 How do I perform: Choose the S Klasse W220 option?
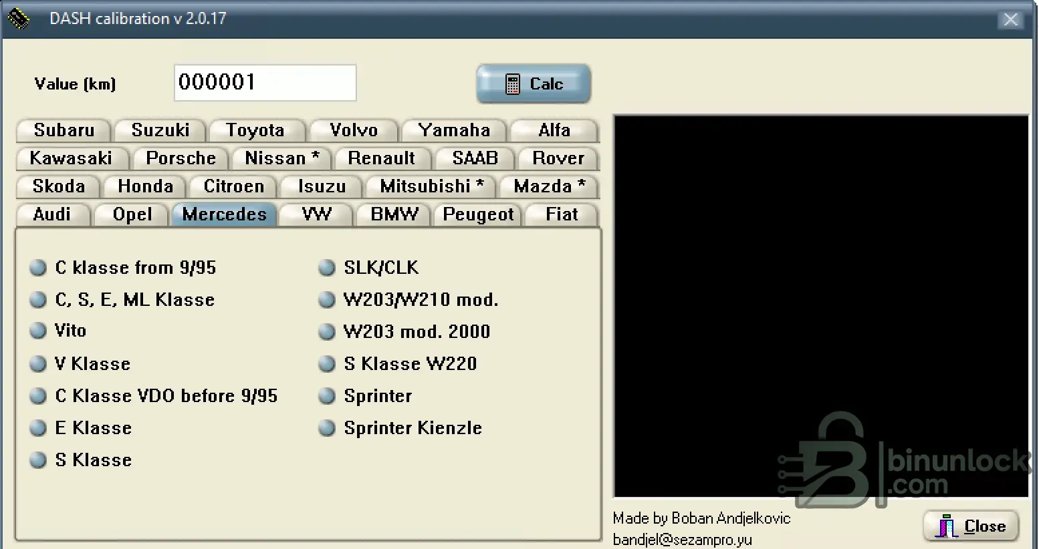327,364
